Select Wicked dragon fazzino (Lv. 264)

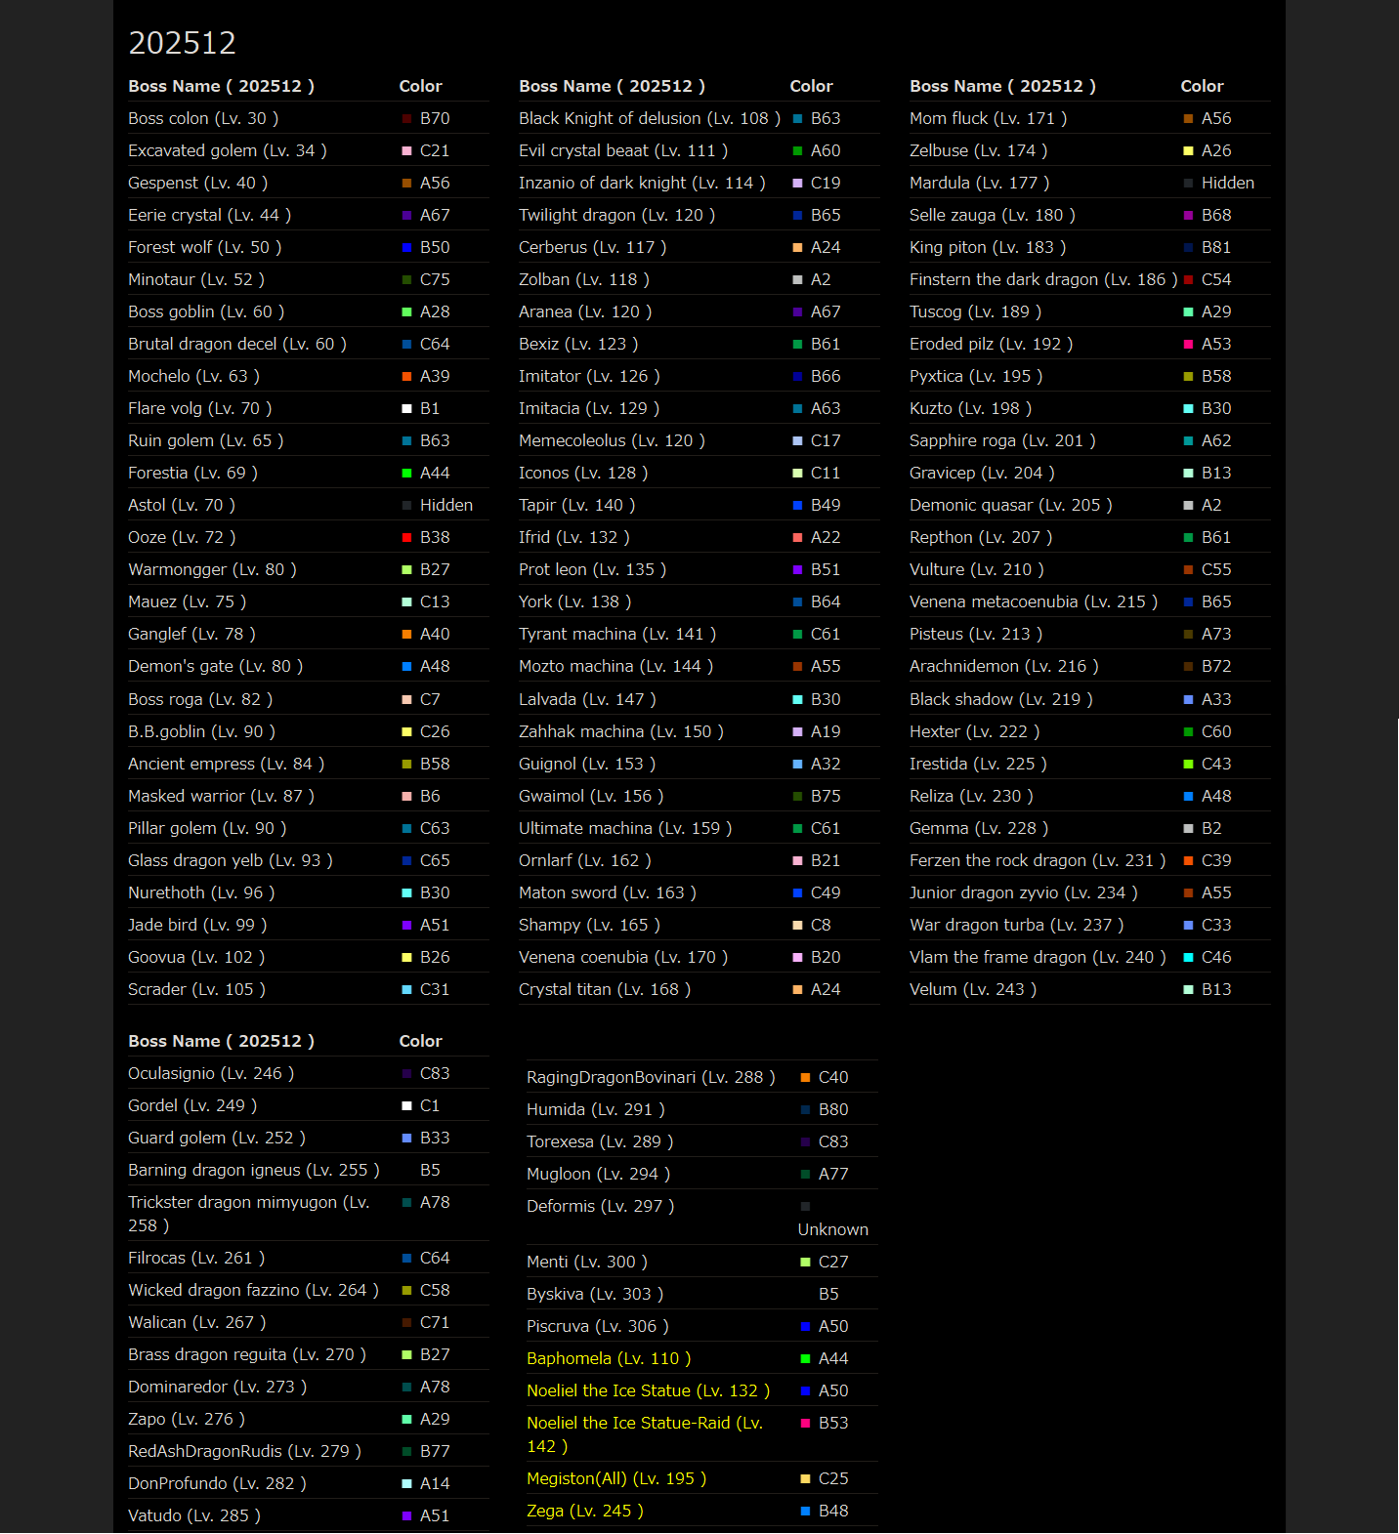pos(253,1290)
